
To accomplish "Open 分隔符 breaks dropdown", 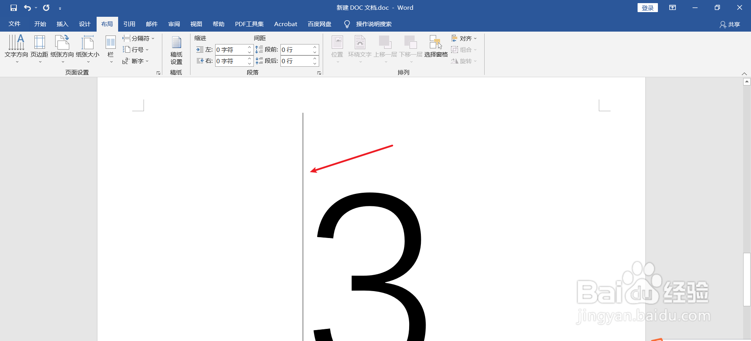I will point(138,38).
